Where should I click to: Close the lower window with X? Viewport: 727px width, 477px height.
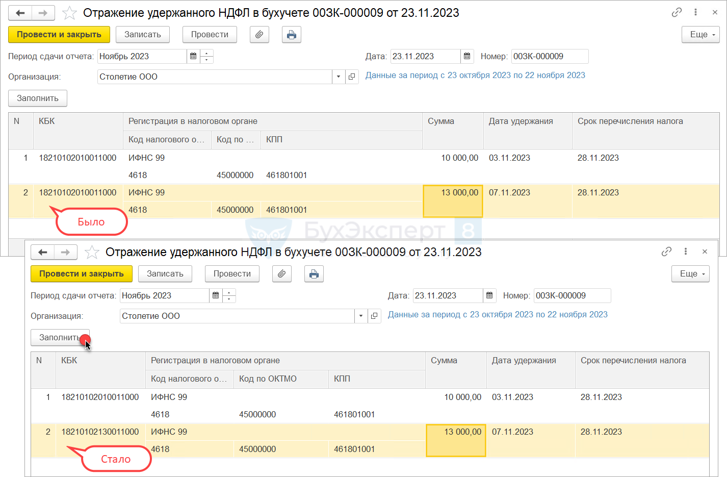[x=705, y=252]
